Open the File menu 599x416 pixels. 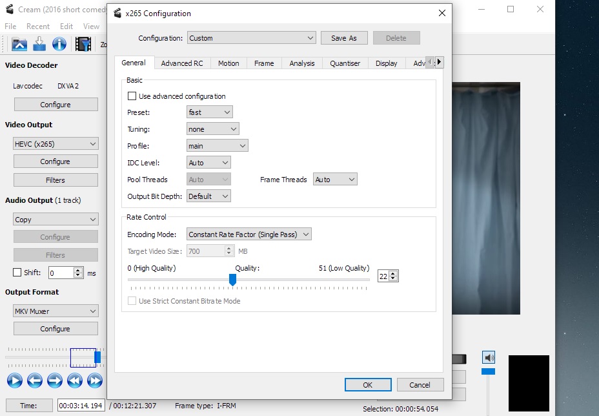pos(10,26)
